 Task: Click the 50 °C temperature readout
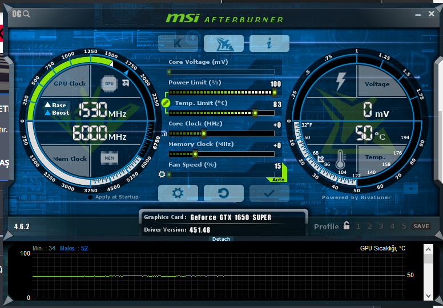click(x=370, y=133)
